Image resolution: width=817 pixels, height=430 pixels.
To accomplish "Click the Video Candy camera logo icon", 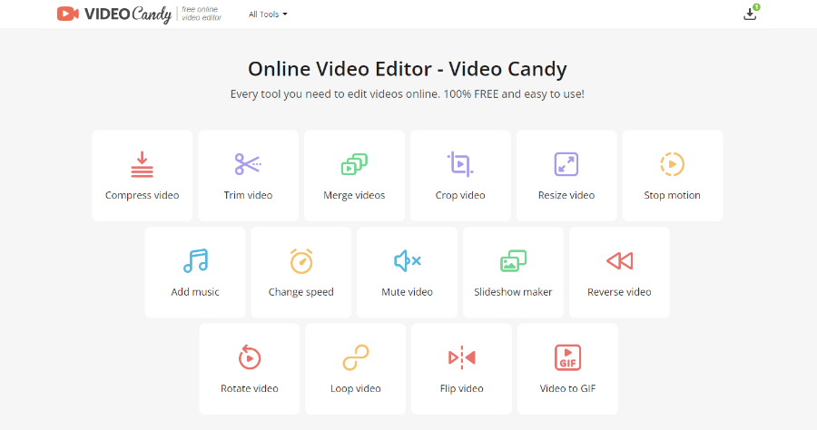I will [x=68, y=14].
